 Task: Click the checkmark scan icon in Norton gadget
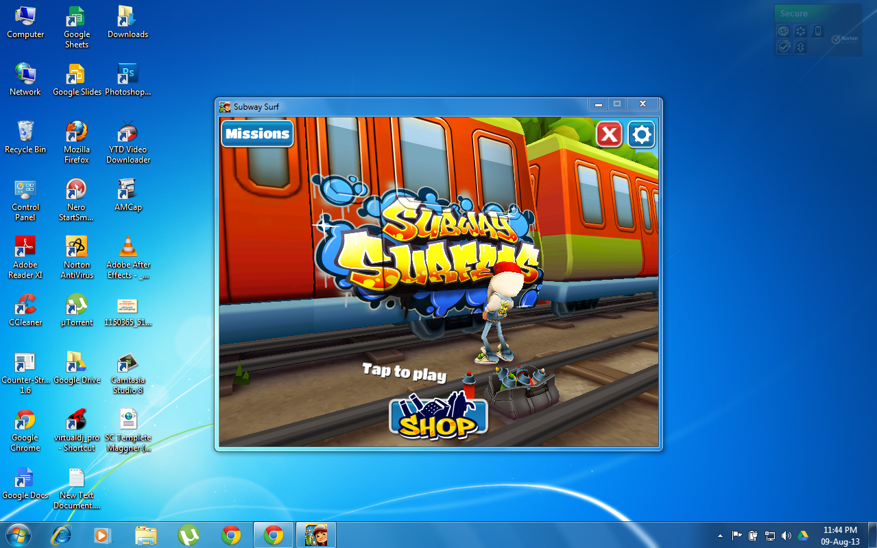(783, 47)
